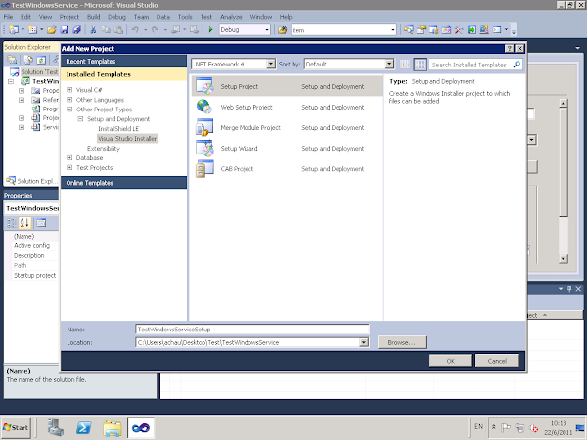The width and height of the screenshot is (587, 440).
Task: Start debugging with the green play icon
Action: click(x=210, y=29)
